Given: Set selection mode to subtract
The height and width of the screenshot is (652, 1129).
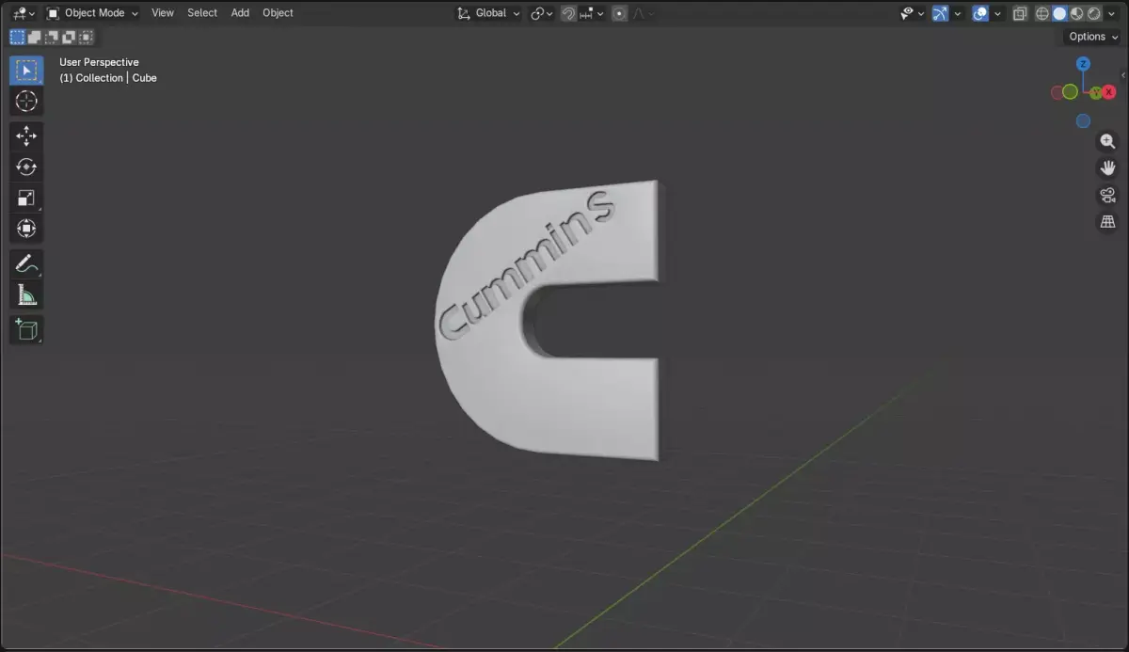Looking at the screenshot, I should pos(52,37).
